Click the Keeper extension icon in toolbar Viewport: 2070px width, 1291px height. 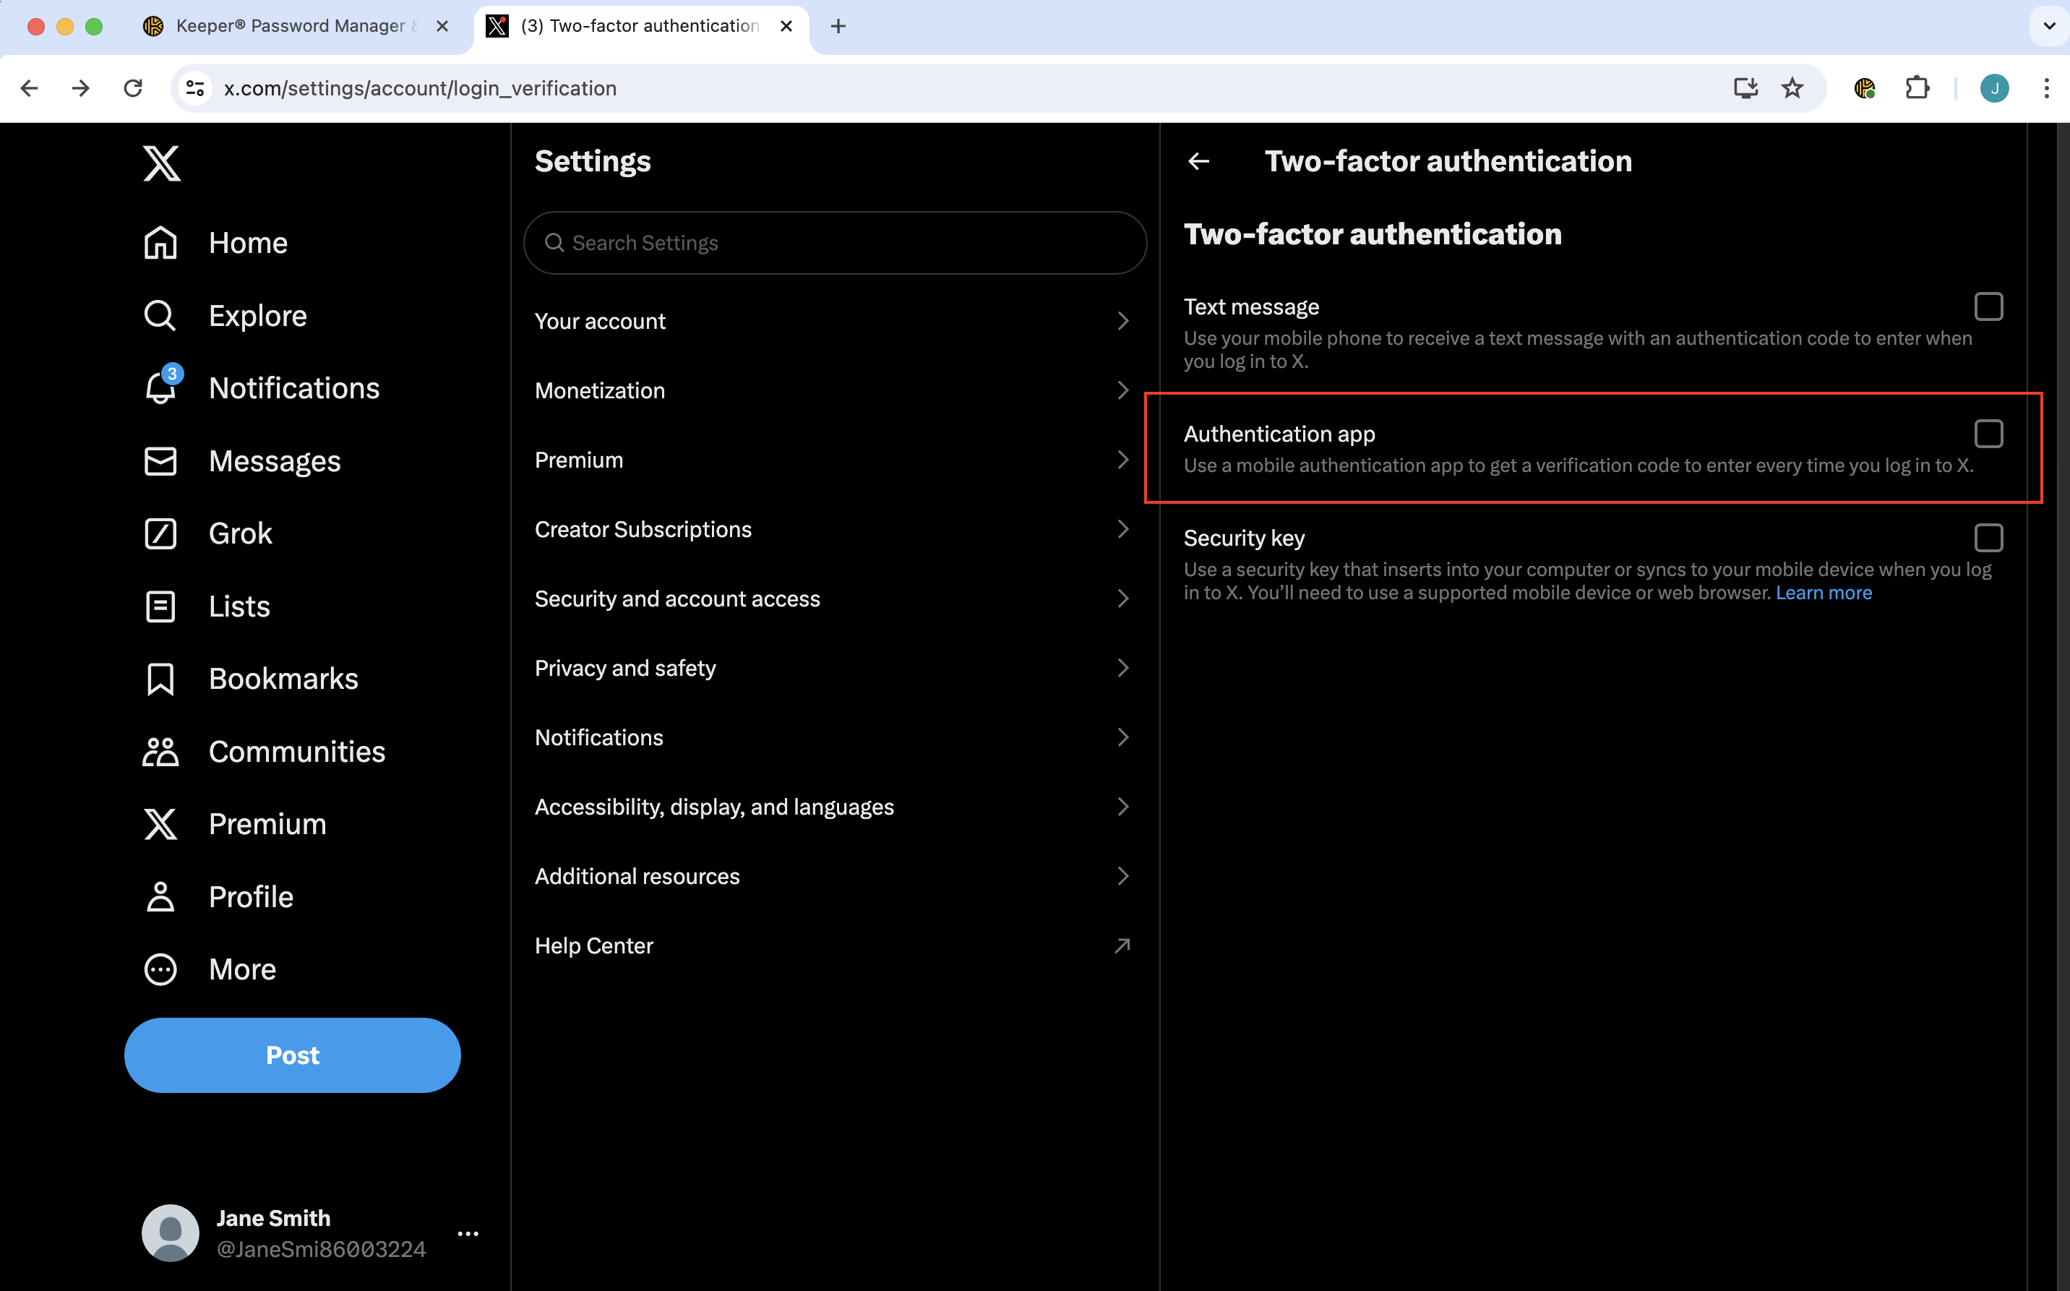(x=1864, y=88)
